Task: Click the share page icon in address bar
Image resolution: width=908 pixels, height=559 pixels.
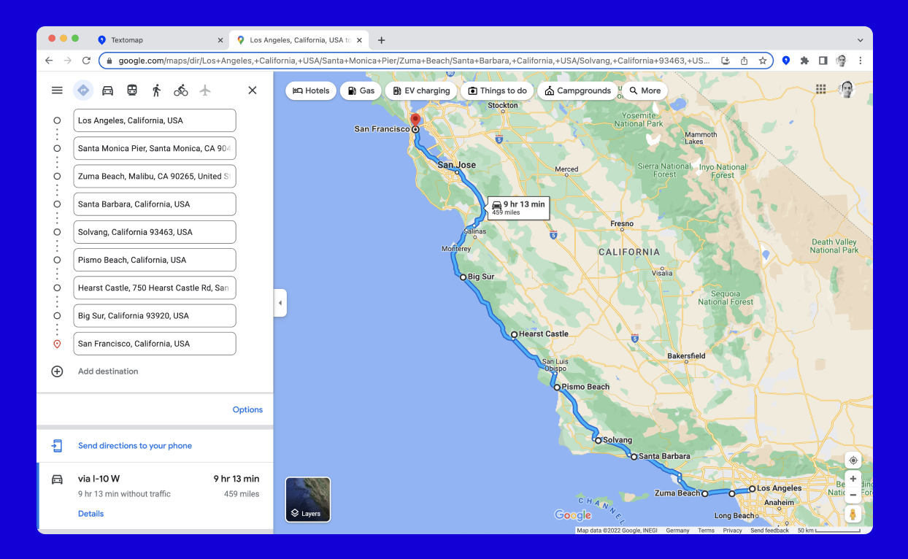Action: (x=745, y=61)
